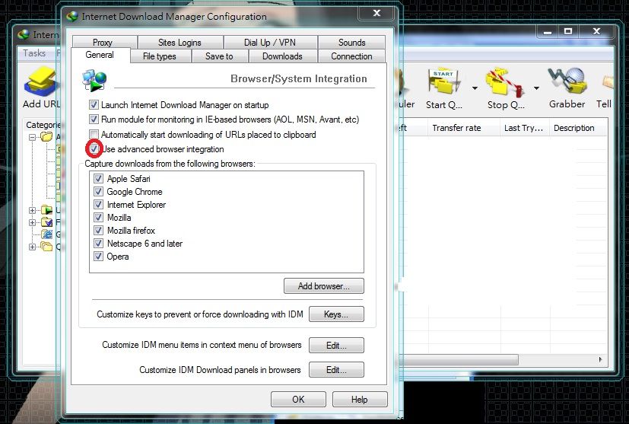Click the Keys... button
629x424 pixels.
336,314
